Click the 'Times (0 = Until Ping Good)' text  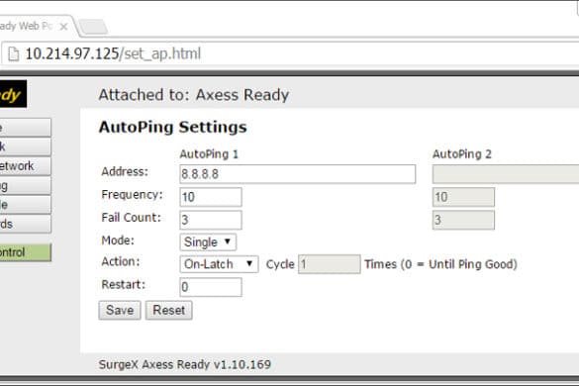pyautogui.click(x=440, y=264)
